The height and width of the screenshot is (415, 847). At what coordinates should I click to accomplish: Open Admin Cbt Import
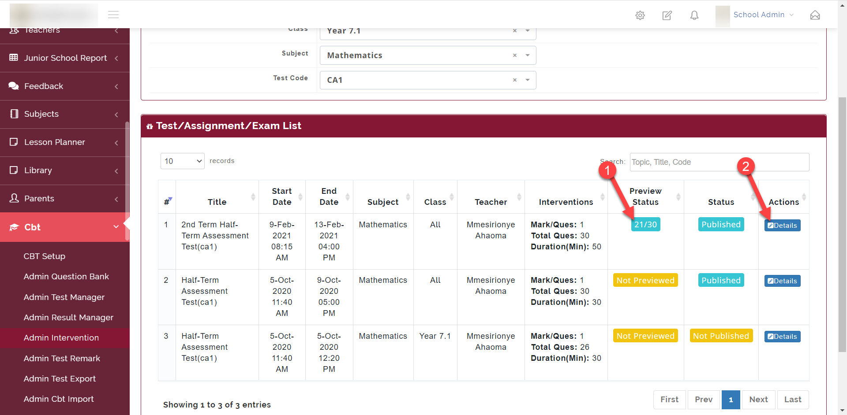(x=59, y=399)
